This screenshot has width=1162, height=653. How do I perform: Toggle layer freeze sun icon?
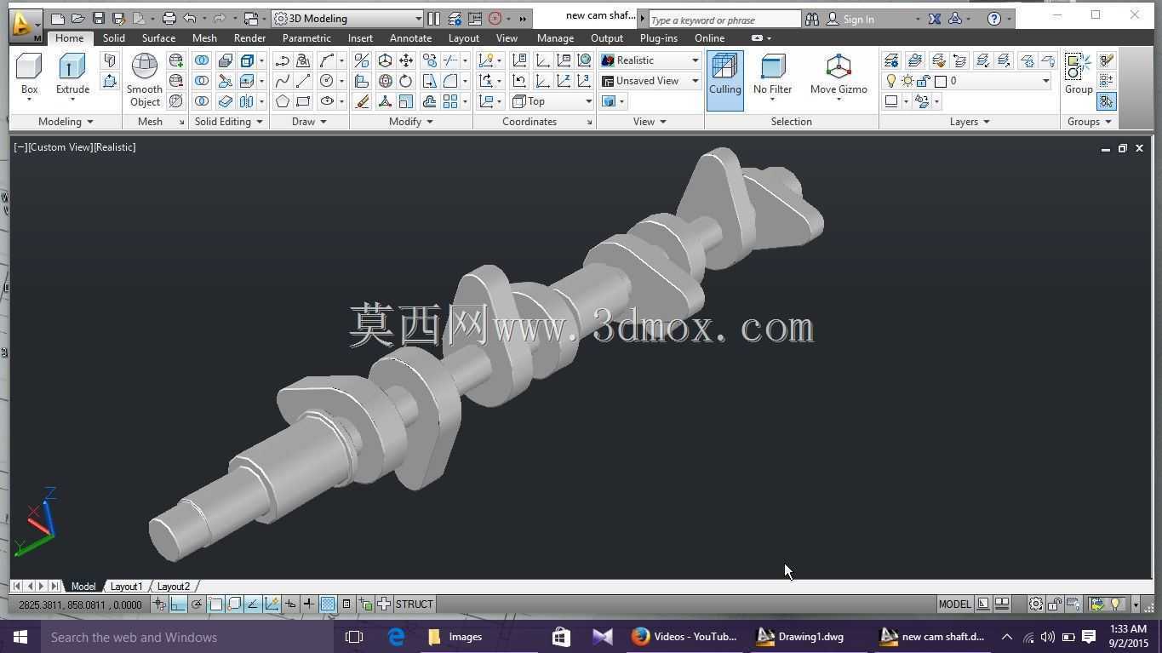(x=907, y=81)
